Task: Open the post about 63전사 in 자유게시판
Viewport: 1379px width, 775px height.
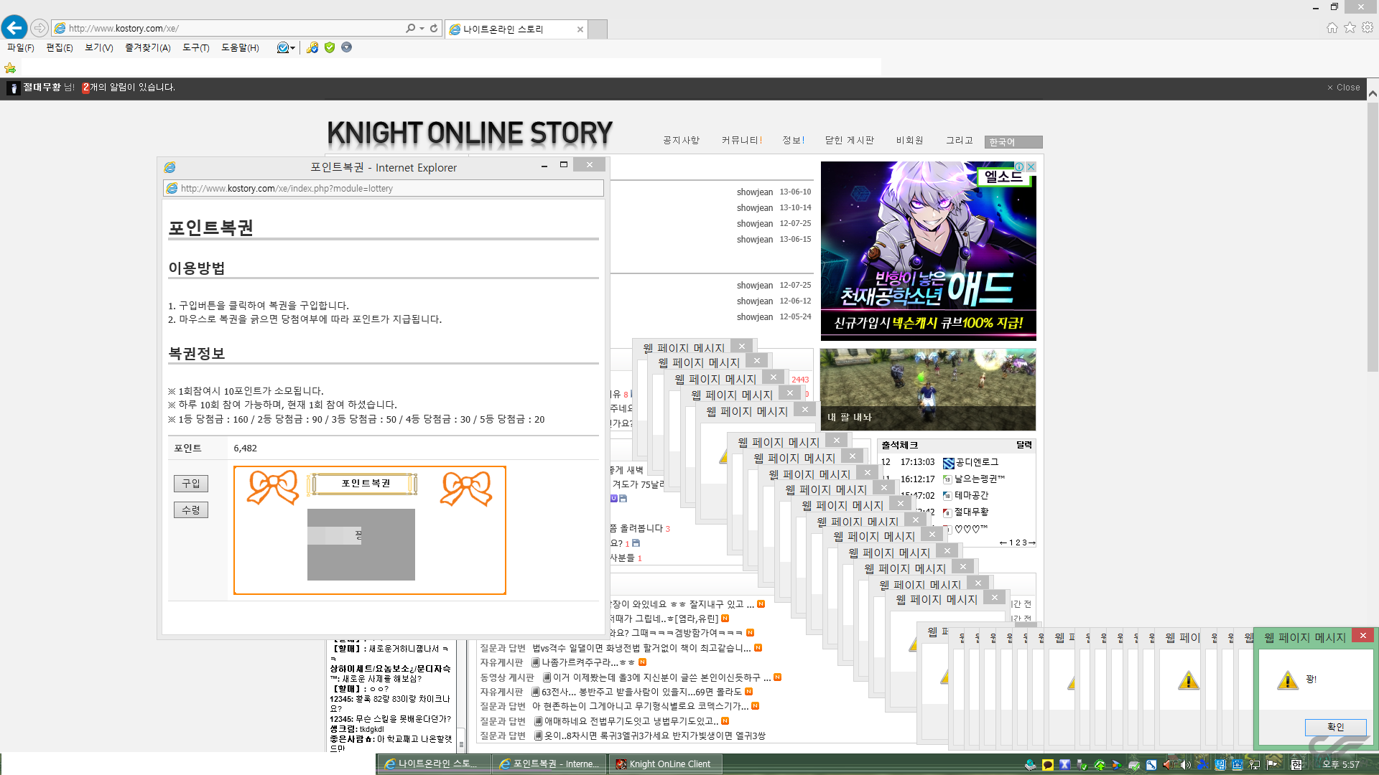Action: point(641,692)
